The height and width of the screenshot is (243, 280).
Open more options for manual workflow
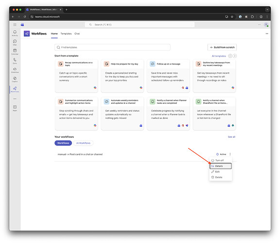click(x=230, y=154)
